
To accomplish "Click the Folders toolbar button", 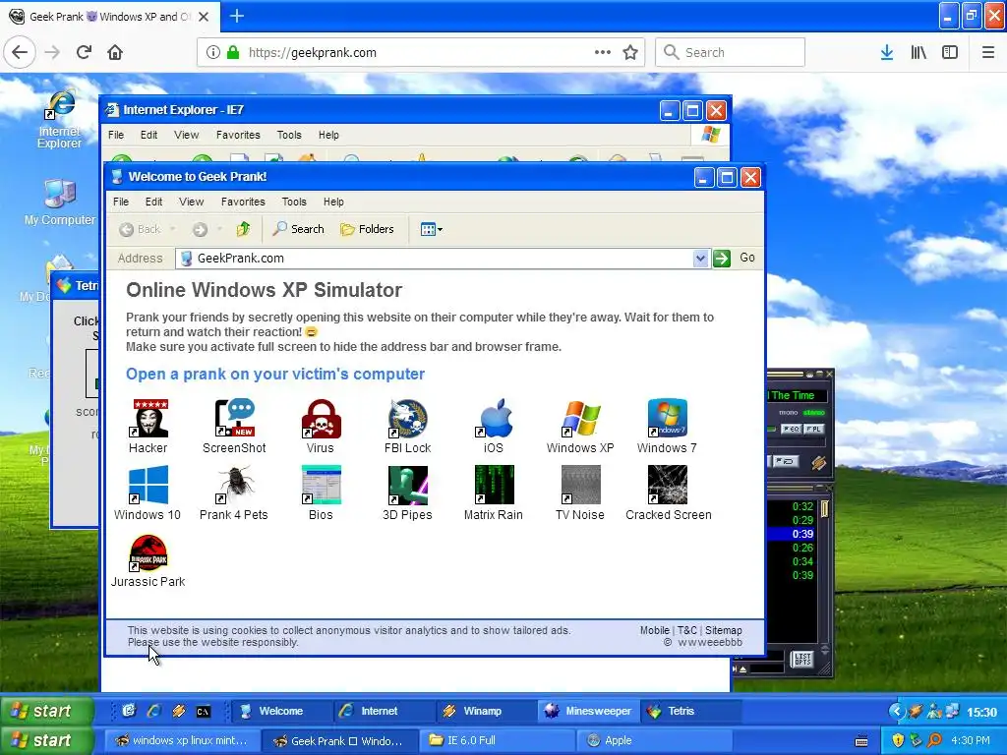I will click(367, 229).
